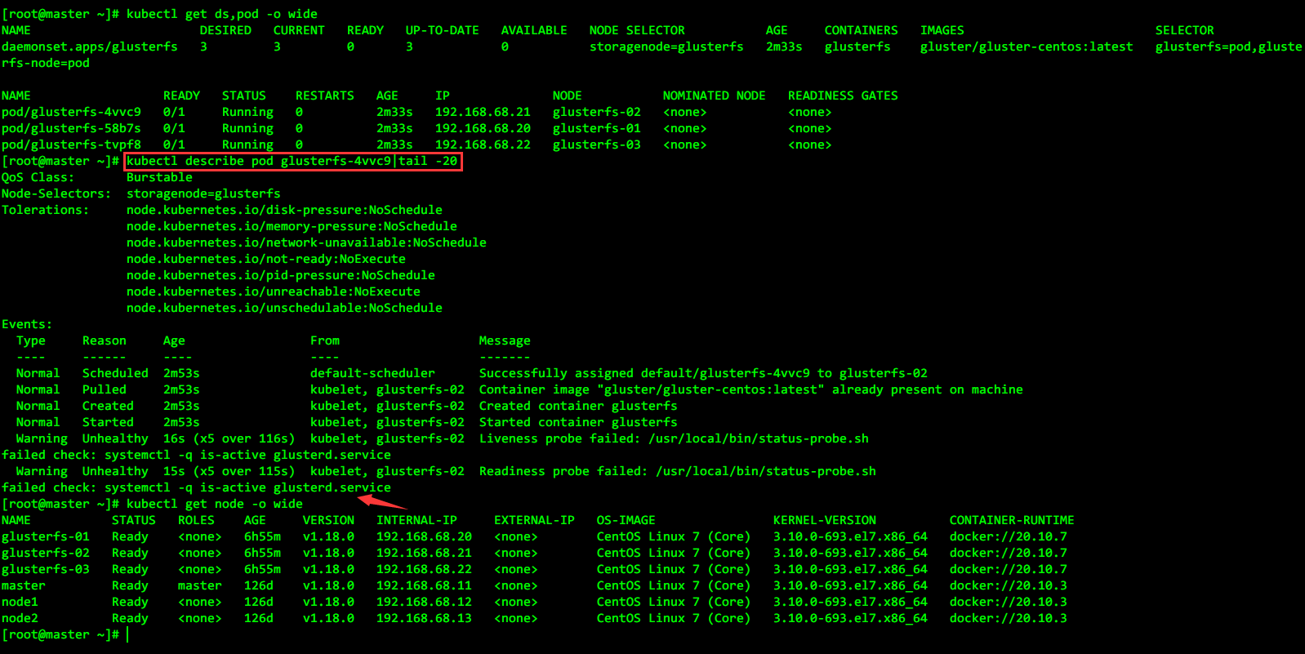Click "node2" in the node list
Screen dimensions: 1305x654
pos(20,618)
